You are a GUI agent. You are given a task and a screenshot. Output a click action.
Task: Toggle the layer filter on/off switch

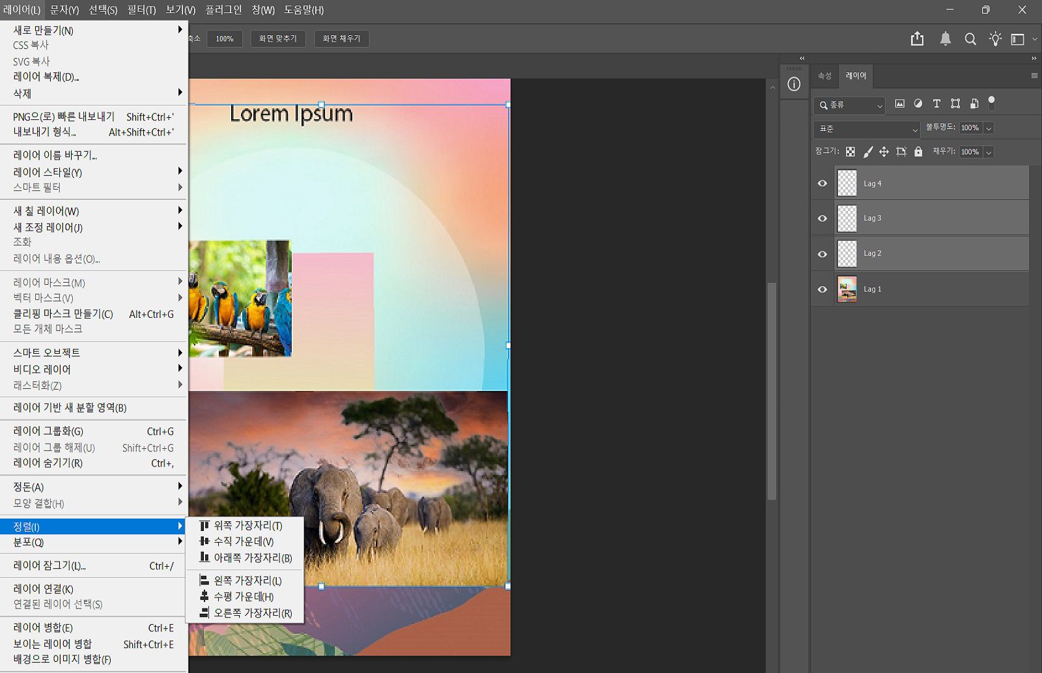pos(991,103)
